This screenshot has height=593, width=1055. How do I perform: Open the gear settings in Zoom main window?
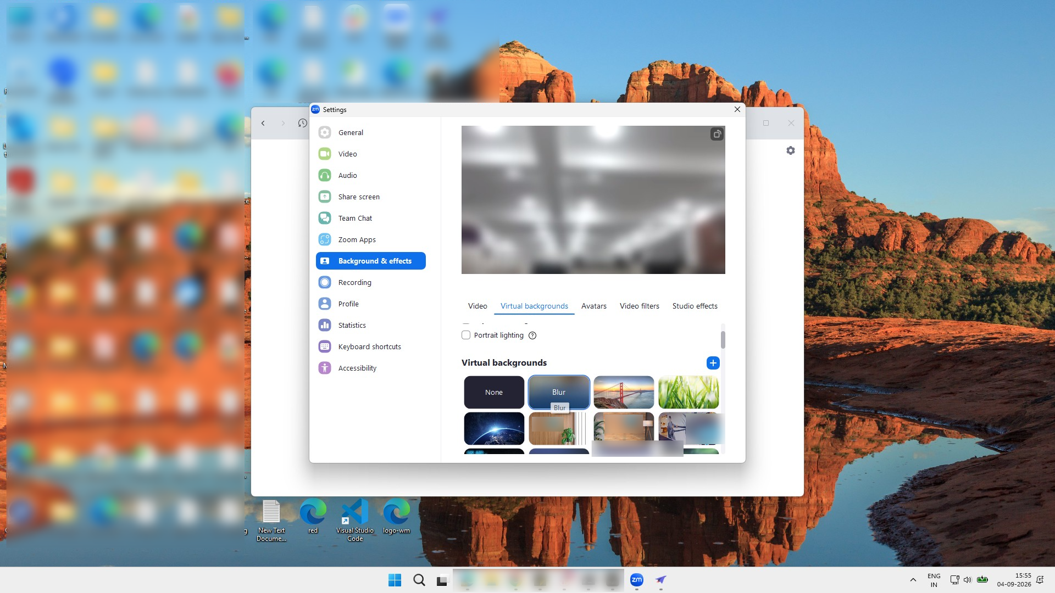click(x=791, y=150)
